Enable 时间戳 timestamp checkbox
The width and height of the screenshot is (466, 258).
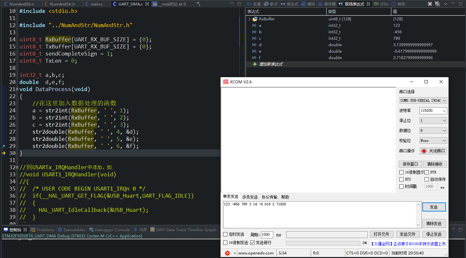tap(402, 186)
